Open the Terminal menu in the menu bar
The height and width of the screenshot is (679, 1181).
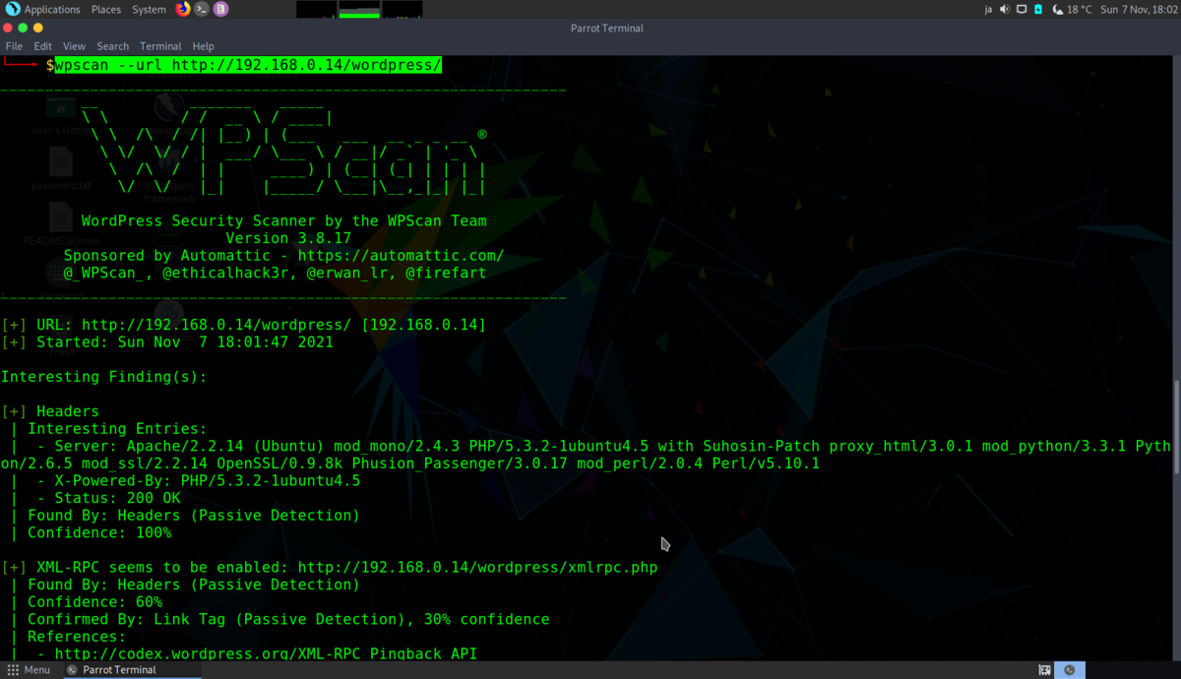point(160,46)
